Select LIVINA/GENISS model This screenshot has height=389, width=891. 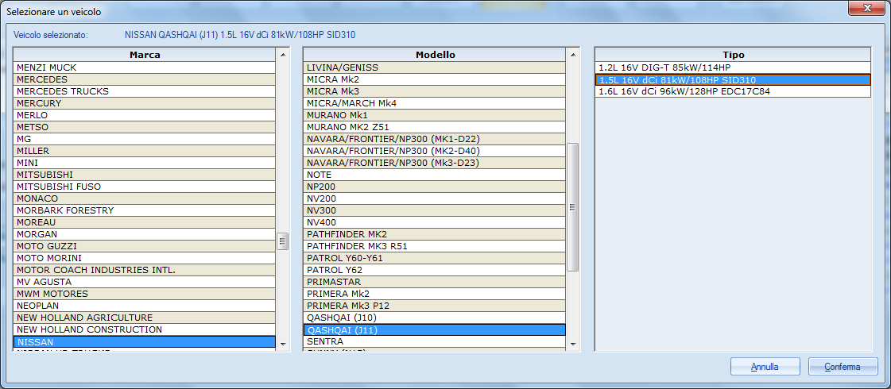click(435, 67)
